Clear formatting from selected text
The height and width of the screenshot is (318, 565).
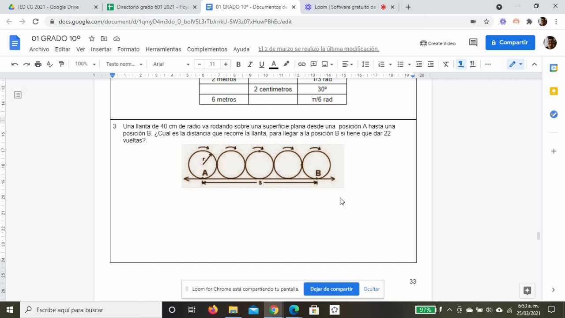tap(446, 64)
